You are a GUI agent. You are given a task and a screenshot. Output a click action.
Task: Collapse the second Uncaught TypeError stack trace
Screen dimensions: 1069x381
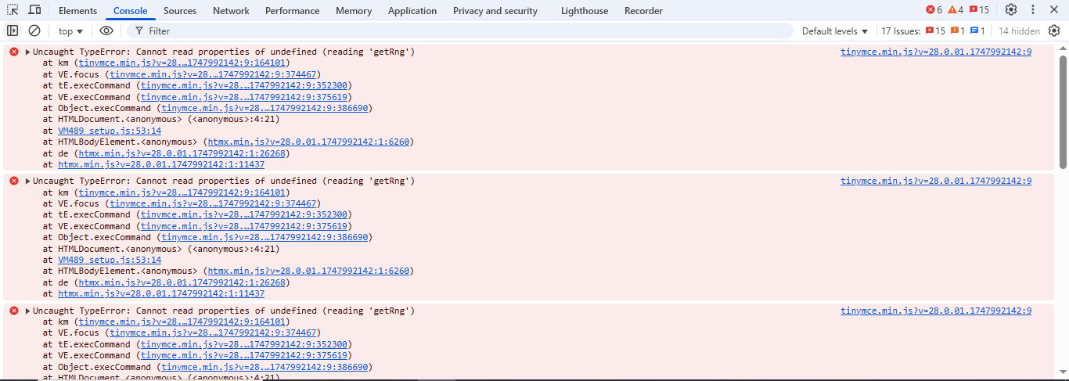28,181
